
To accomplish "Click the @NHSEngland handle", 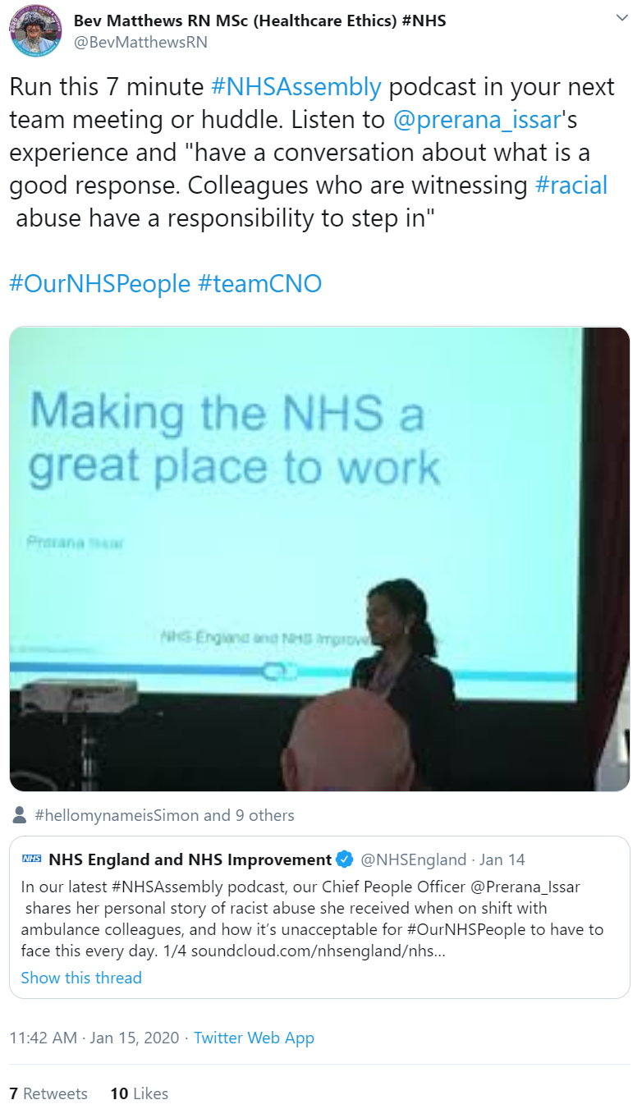I will (414, 860).
